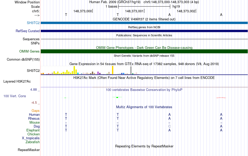Click the 100 Vert. Cons label
This screenshot has width=248, height=156.
15,96
